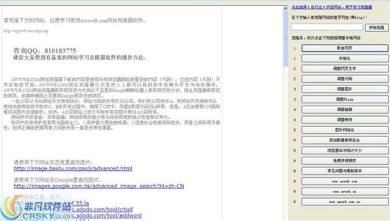The image size is (390, 221).
Task: Click the http://wypw6.view.nhjz.org URL text
Action: 26,31
